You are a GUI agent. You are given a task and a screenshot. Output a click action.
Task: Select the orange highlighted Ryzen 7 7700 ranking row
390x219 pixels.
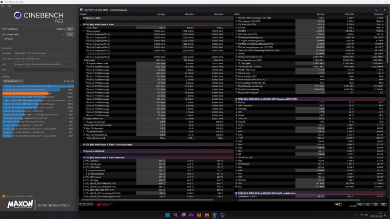pyautogui.click(x=39, y=93)
